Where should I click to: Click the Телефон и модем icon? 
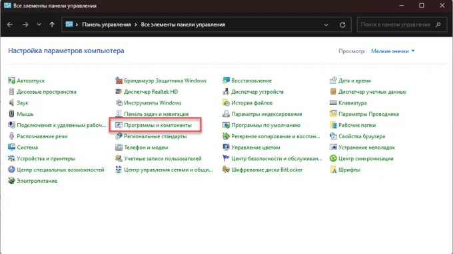pos(119,148)
